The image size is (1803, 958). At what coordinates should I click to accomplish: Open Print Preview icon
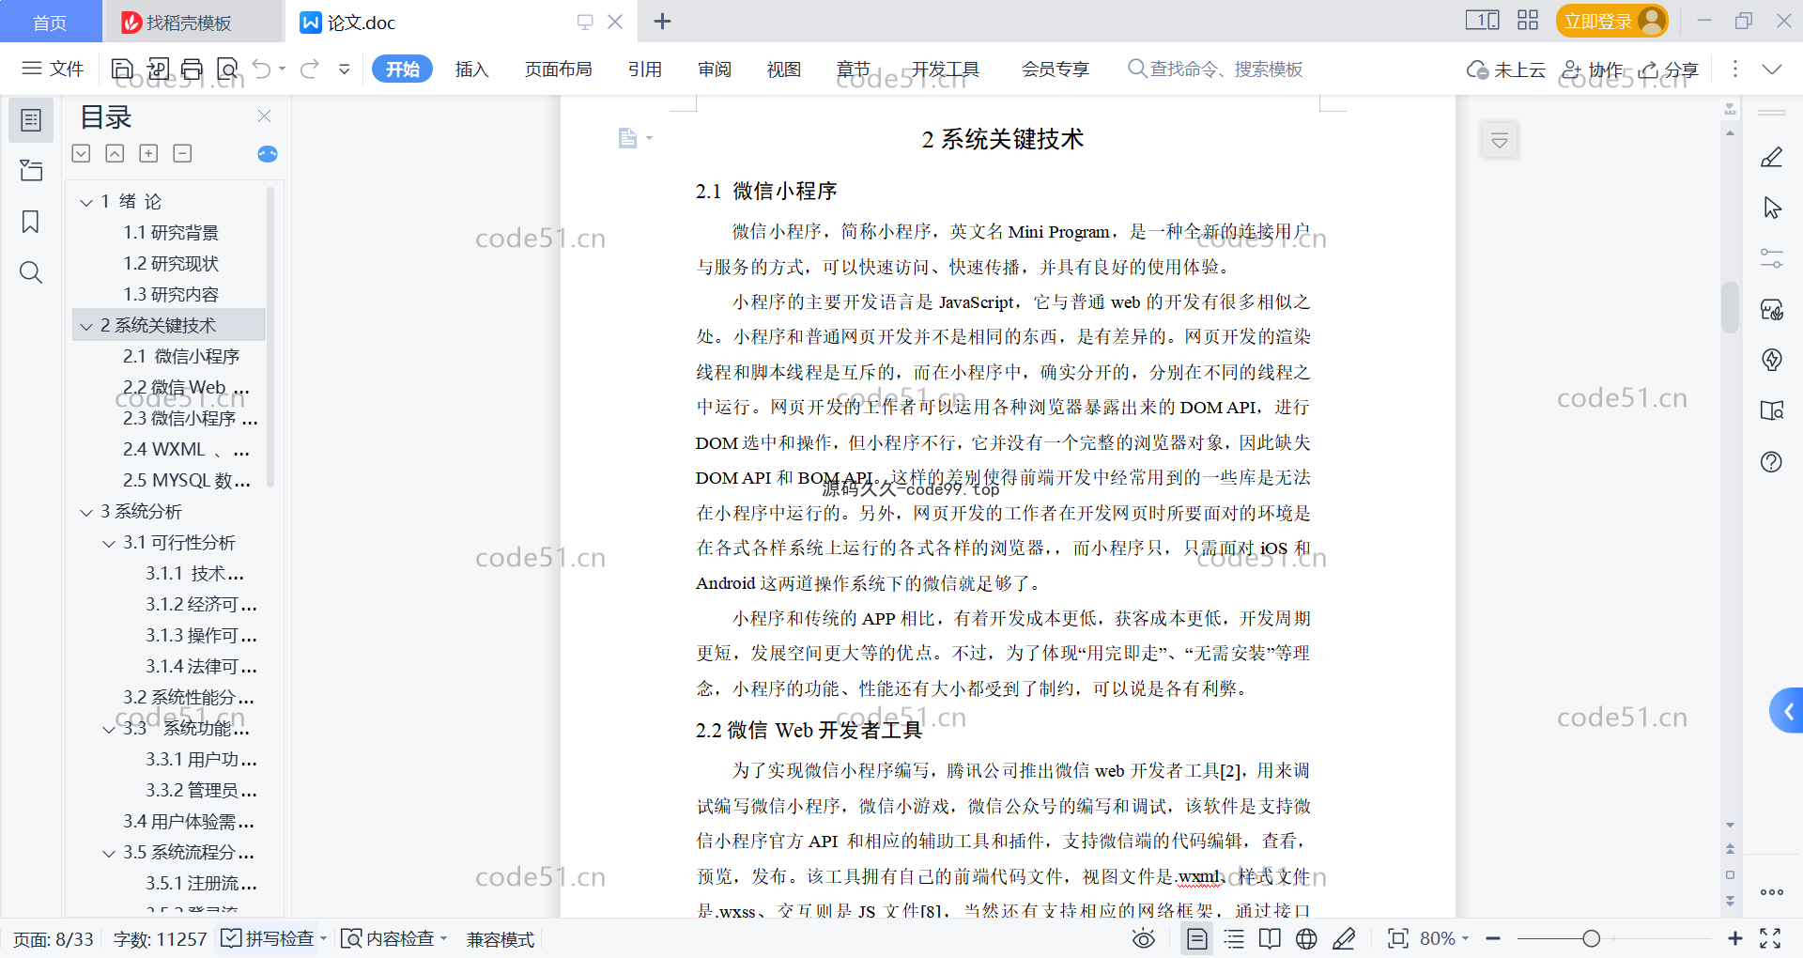click(227, 69)
